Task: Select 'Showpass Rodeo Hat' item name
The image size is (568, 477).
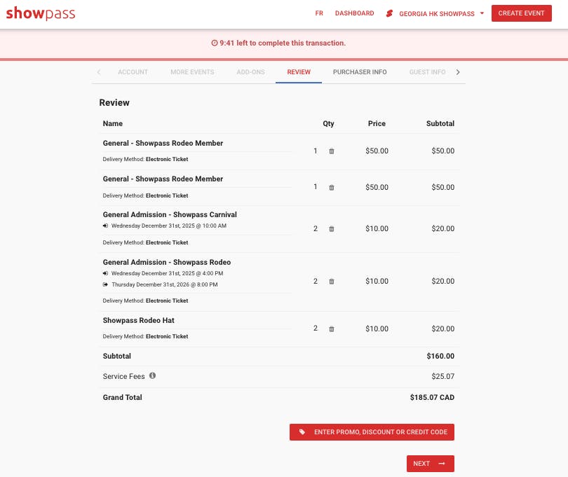Action: click(138, 320)
